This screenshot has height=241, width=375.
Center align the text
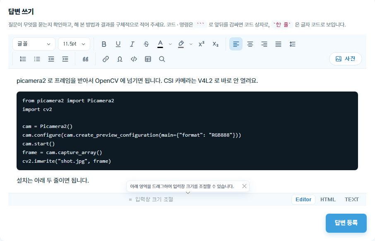[x=250, y=44]
